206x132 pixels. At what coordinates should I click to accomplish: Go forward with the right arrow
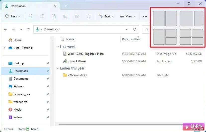pos(14,29)
